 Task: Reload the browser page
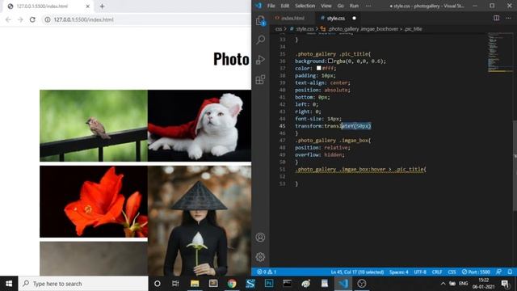pos(32,19)
